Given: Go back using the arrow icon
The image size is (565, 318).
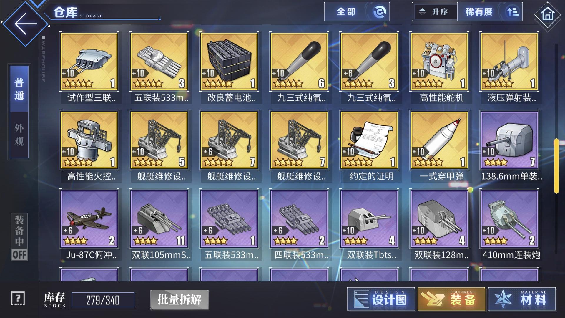Looking at the screenshot, I should click(26, 24).
